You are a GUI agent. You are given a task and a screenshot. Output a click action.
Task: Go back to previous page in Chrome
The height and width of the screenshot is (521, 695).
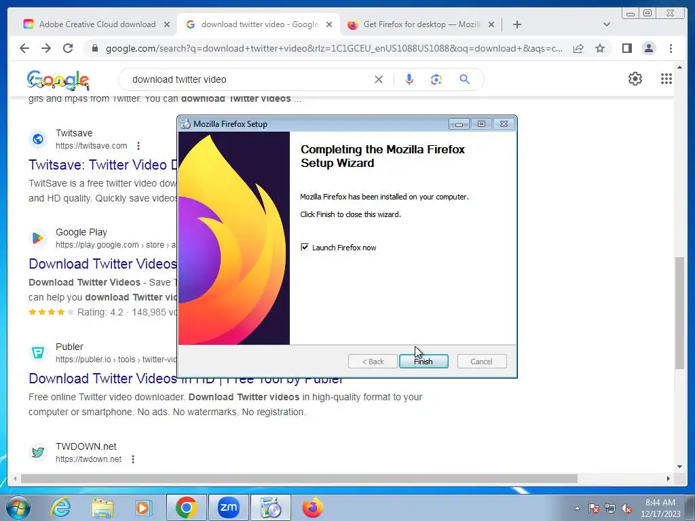pyautogui.click(x=24, y=48)
